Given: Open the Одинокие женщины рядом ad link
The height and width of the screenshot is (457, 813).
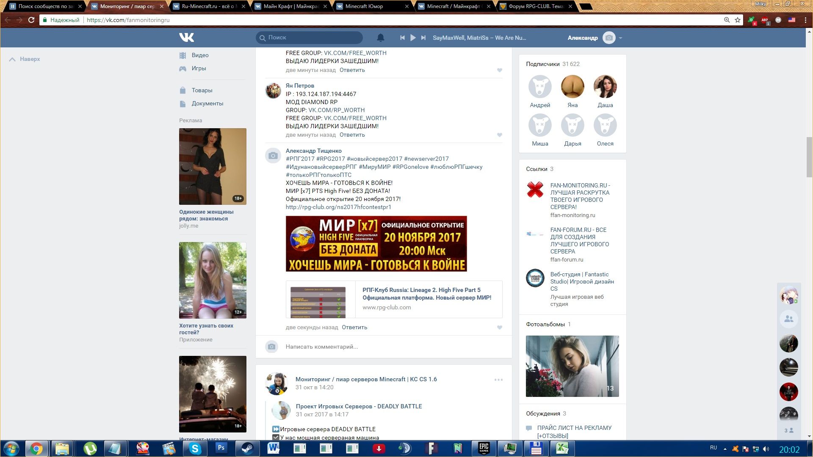Looking at the screenshot, I should pyautogui.click(x=206, y=215).
